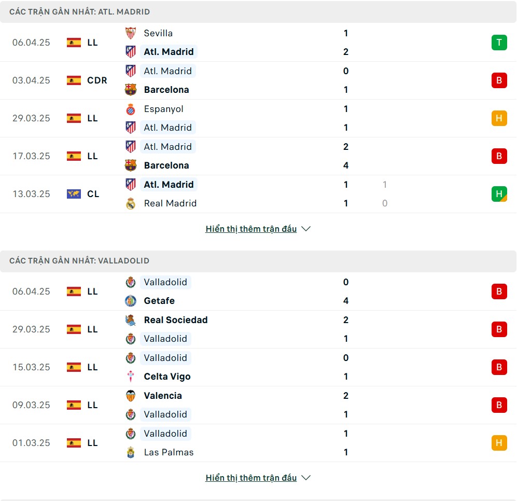Expand more Valladolid matches chevron

click(306, 478)
